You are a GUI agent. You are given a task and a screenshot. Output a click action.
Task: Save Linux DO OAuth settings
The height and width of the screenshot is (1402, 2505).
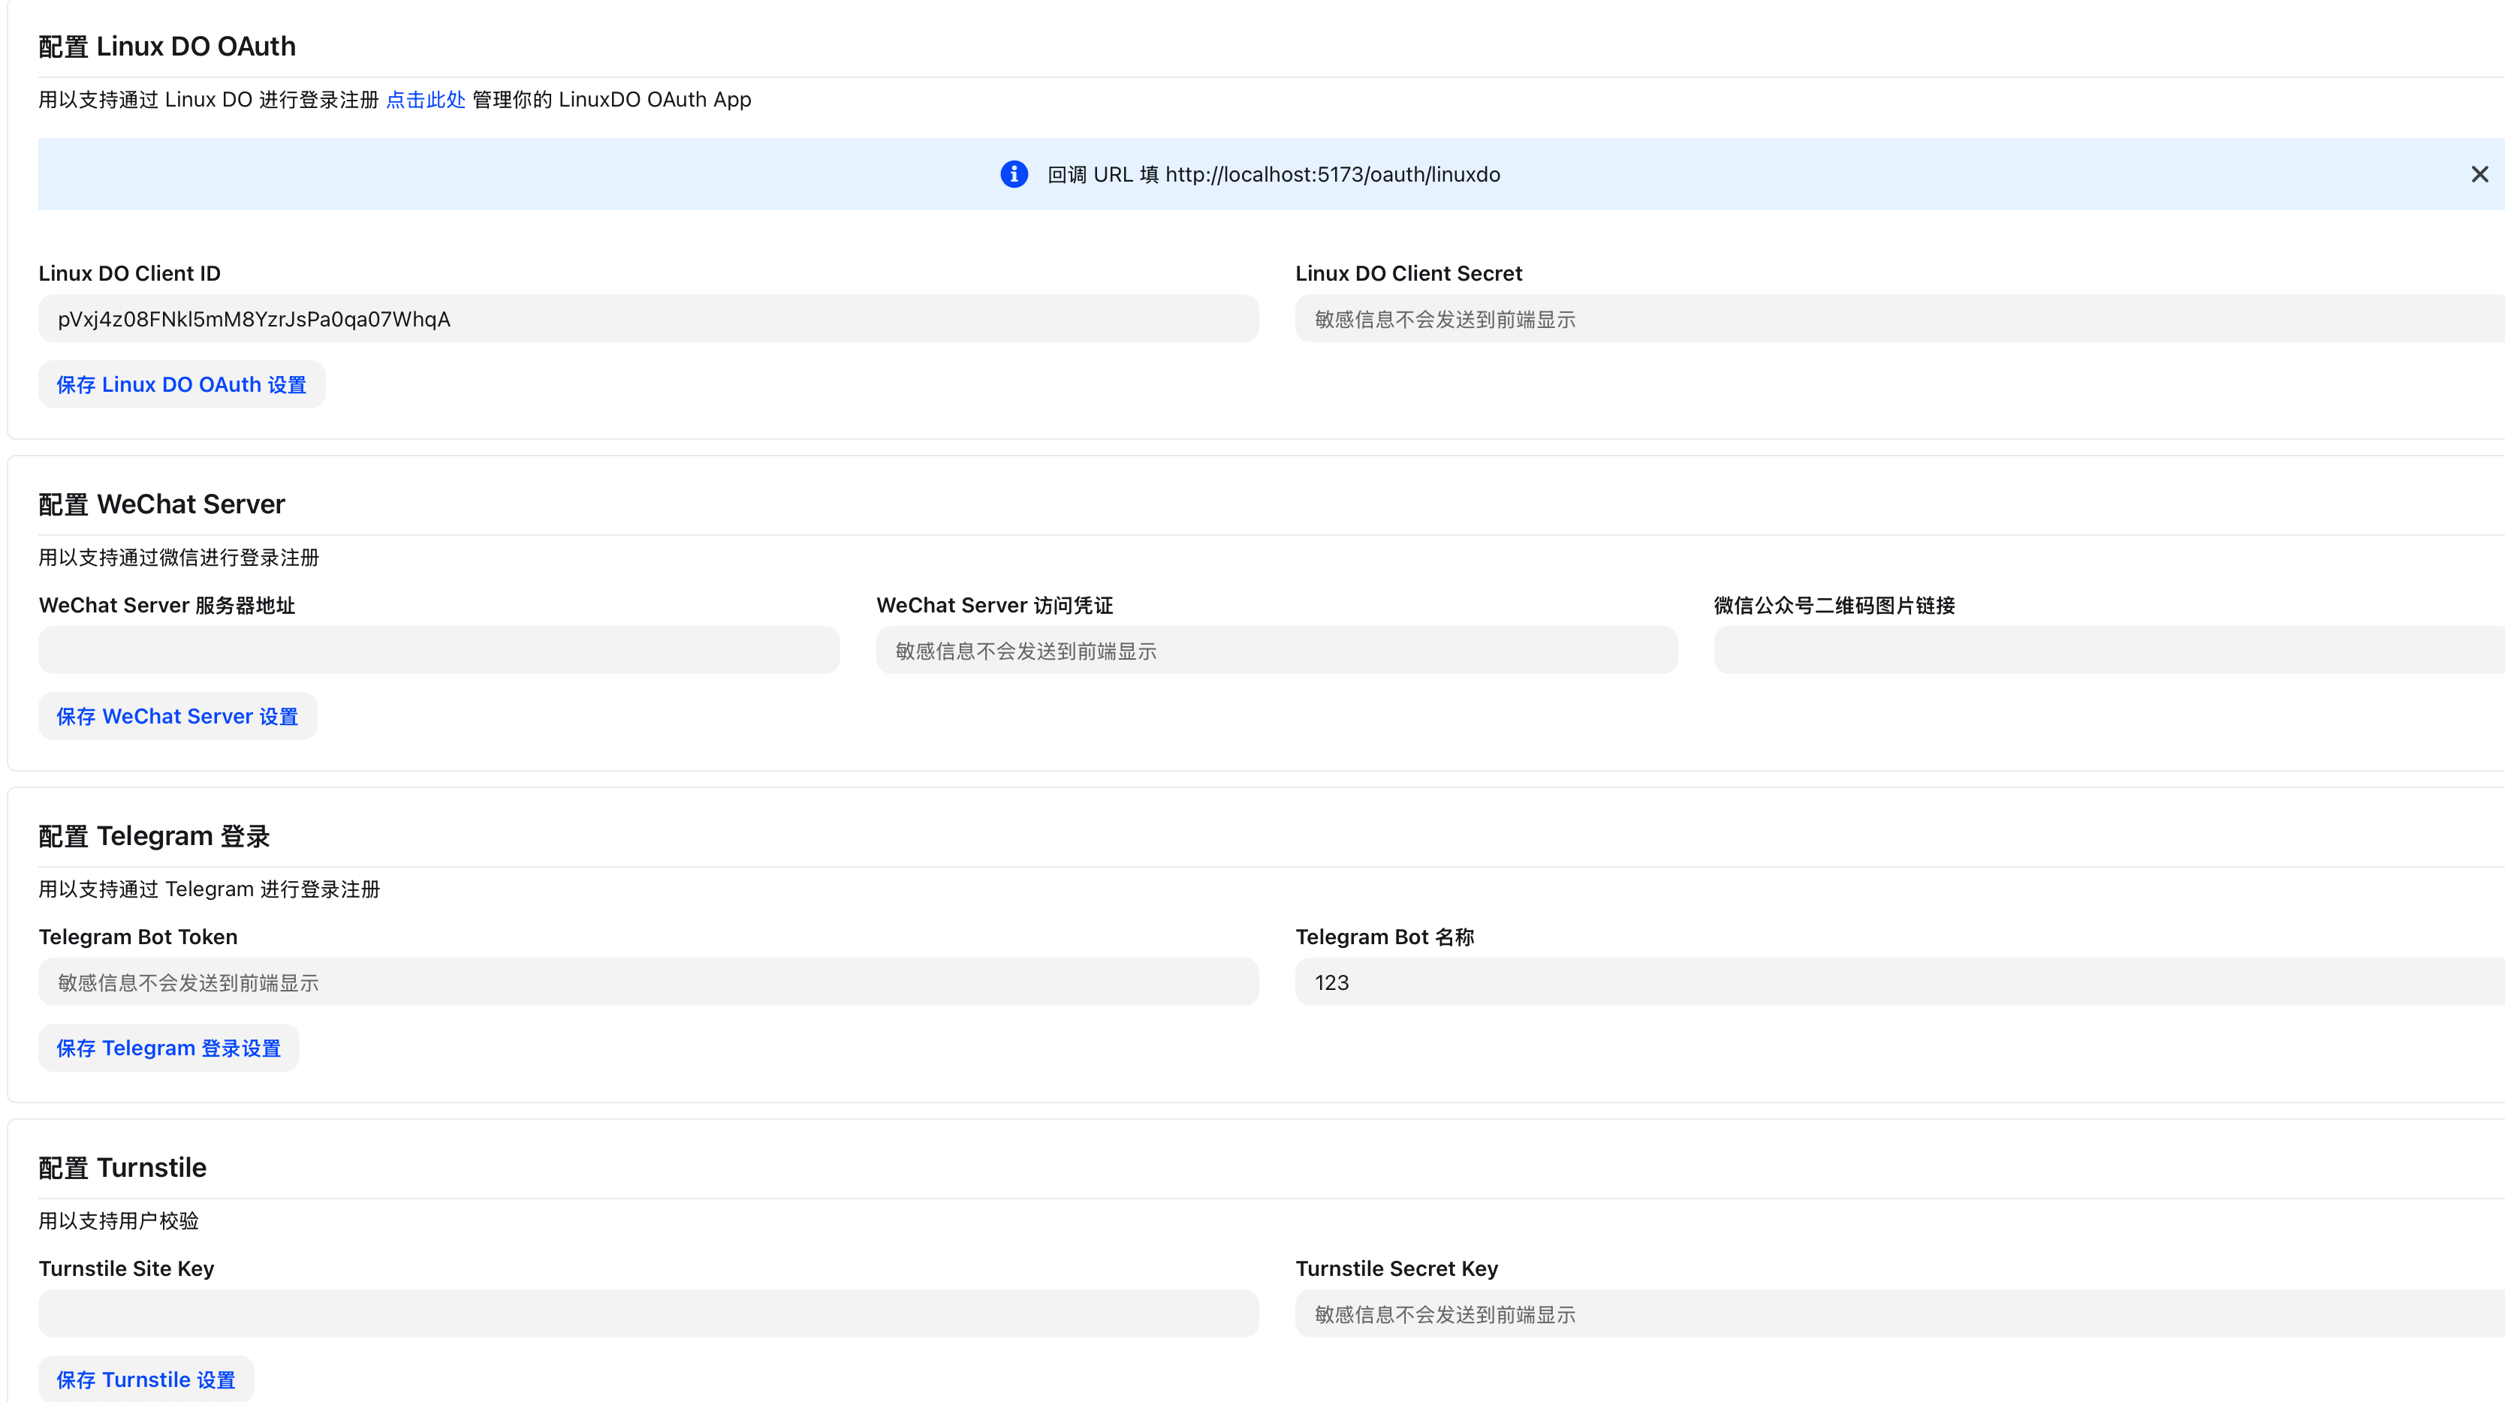tap(181, 385)
